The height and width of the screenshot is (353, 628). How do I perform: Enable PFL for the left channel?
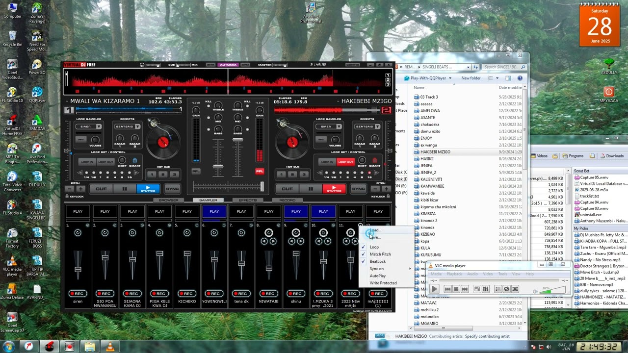(x=196, y=171)
